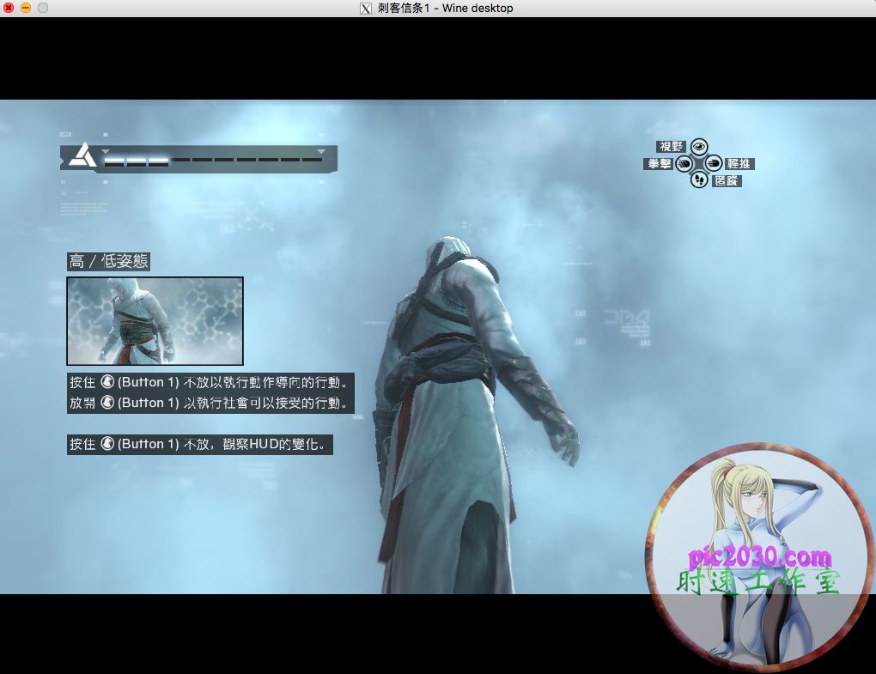Viewport: 876px width, 674px height.
Task: Click the button icon in the 觀察HUD的變化 line
Action: [x=107, y=444]
